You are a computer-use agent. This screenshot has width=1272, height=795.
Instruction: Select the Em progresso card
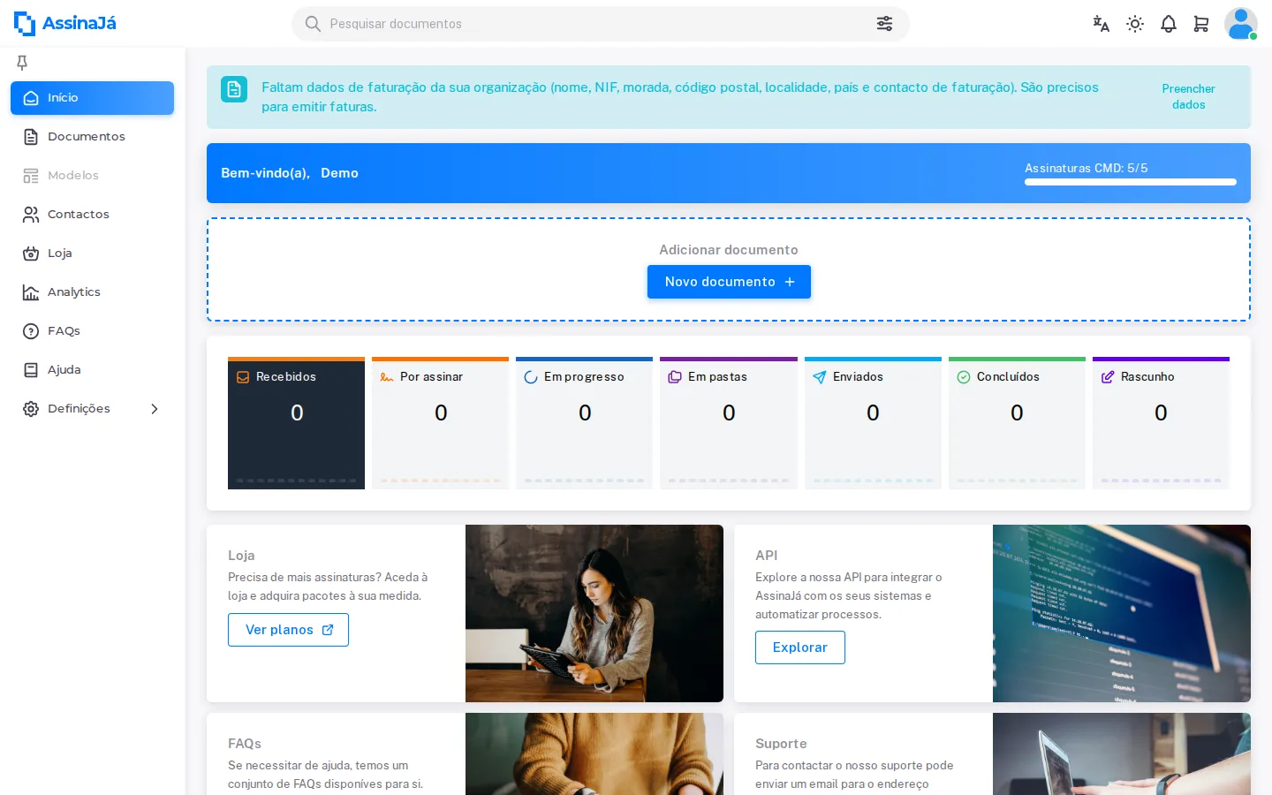[584, 423]
